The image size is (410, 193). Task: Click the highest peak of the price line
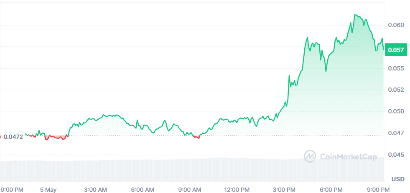(x=355, y=15)
